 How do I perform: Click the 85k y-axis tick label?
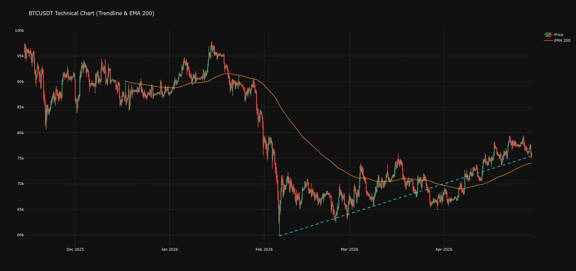click(20, 107)
